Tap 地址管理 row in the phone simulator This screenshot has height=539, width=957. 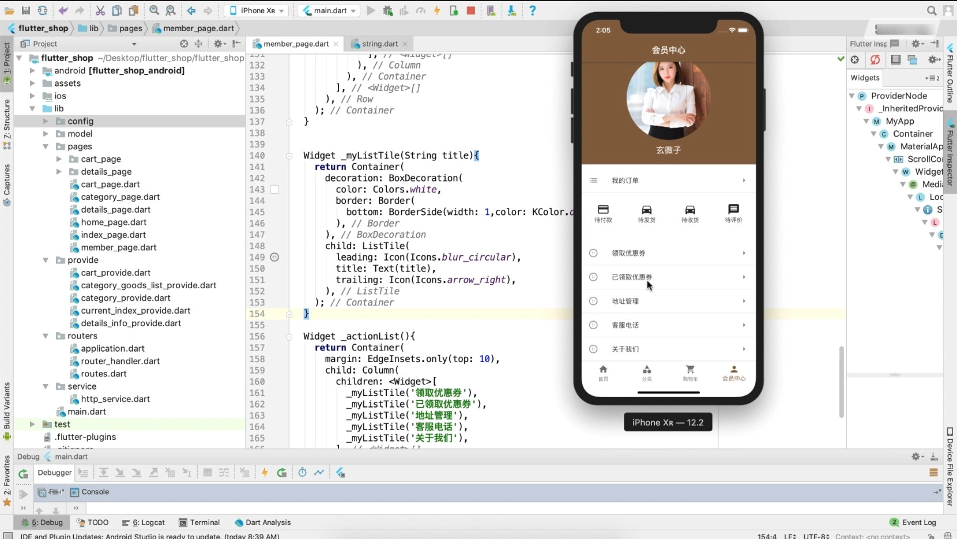click(668, 301)
